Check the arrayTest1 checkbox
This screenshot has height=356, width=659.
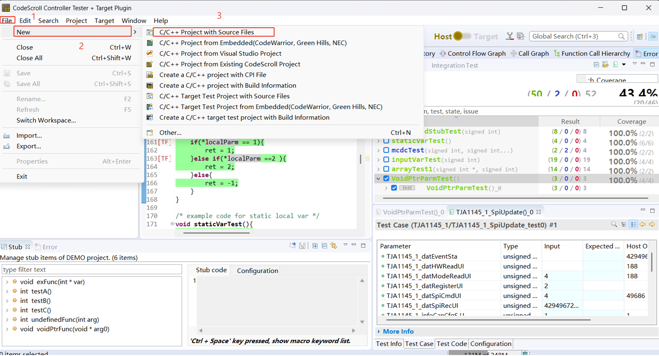386,169
